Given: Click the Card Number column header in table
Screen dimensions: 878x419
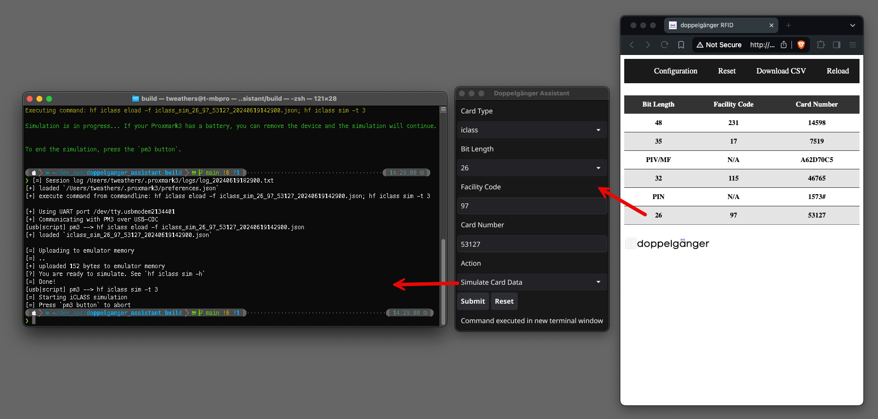Looking at the screenshot, I should (x=817, y=104).
